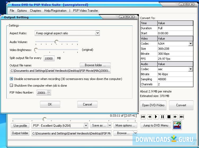Maximize the Output Setting dialog
199x148 pixels.
(x=127, y=17)
